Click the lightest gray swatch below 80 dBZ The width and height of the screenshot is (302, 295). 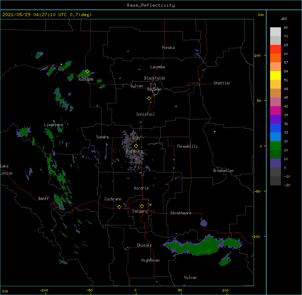[x=275, y=32]
